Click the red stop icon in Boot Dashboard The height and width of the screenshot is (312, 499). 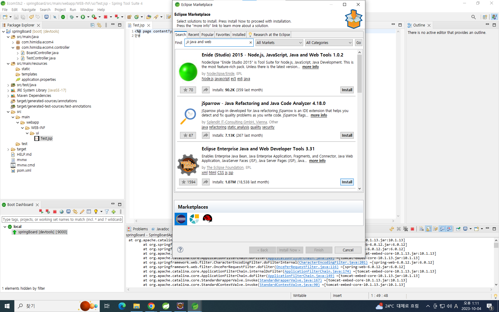[55, 212]
